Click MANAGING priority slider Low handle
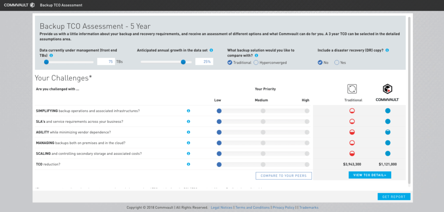 coord(219,143)
